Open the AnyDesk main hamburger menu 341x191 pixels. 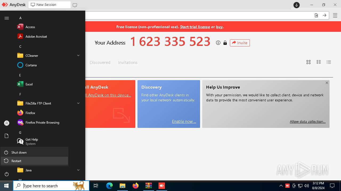click(x=335, y=15)
